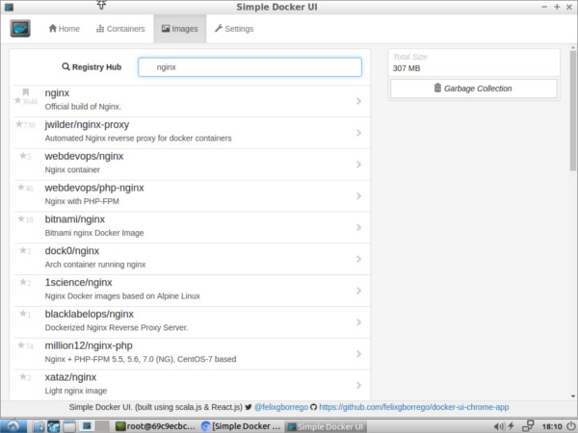Expand the dock0/nginx row chevron
This screenshot has height=433, width=578.
(x=358, y=259)
